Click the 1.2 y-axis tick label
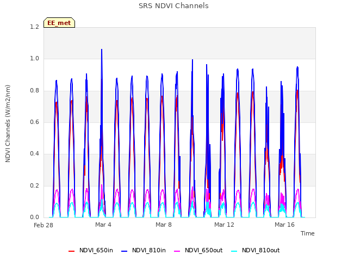The image size is (348, 261). 34,27
